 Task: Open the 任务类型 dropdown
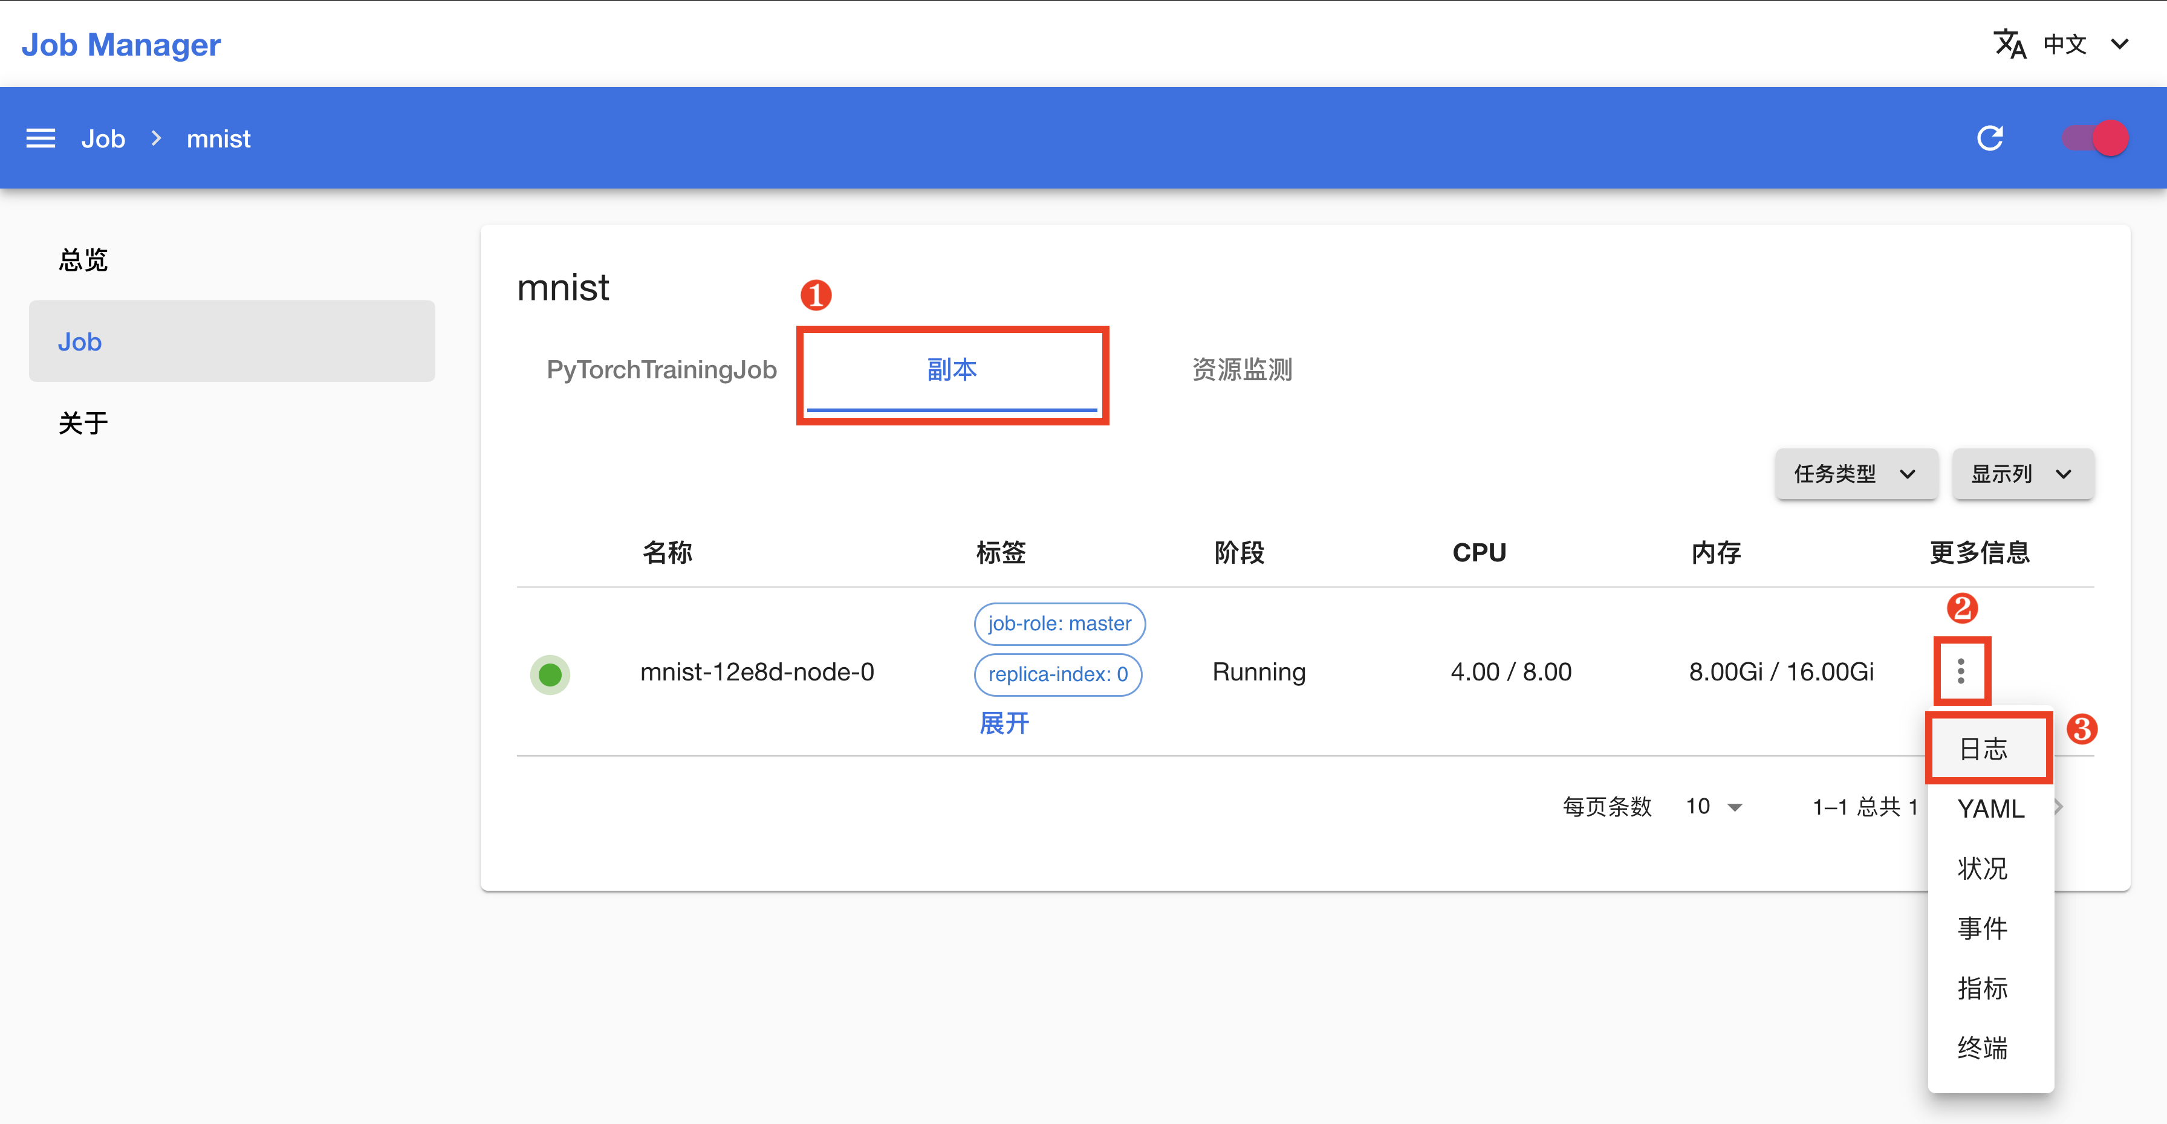pyautogui.click(x=1856, y=474)
